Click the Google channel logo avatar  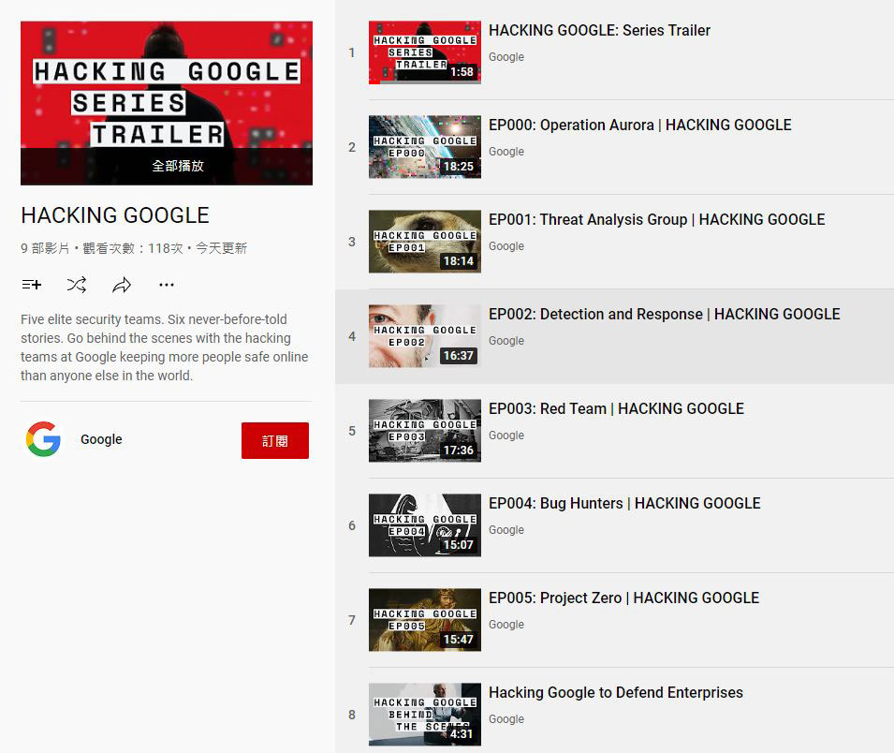(43, 439)
